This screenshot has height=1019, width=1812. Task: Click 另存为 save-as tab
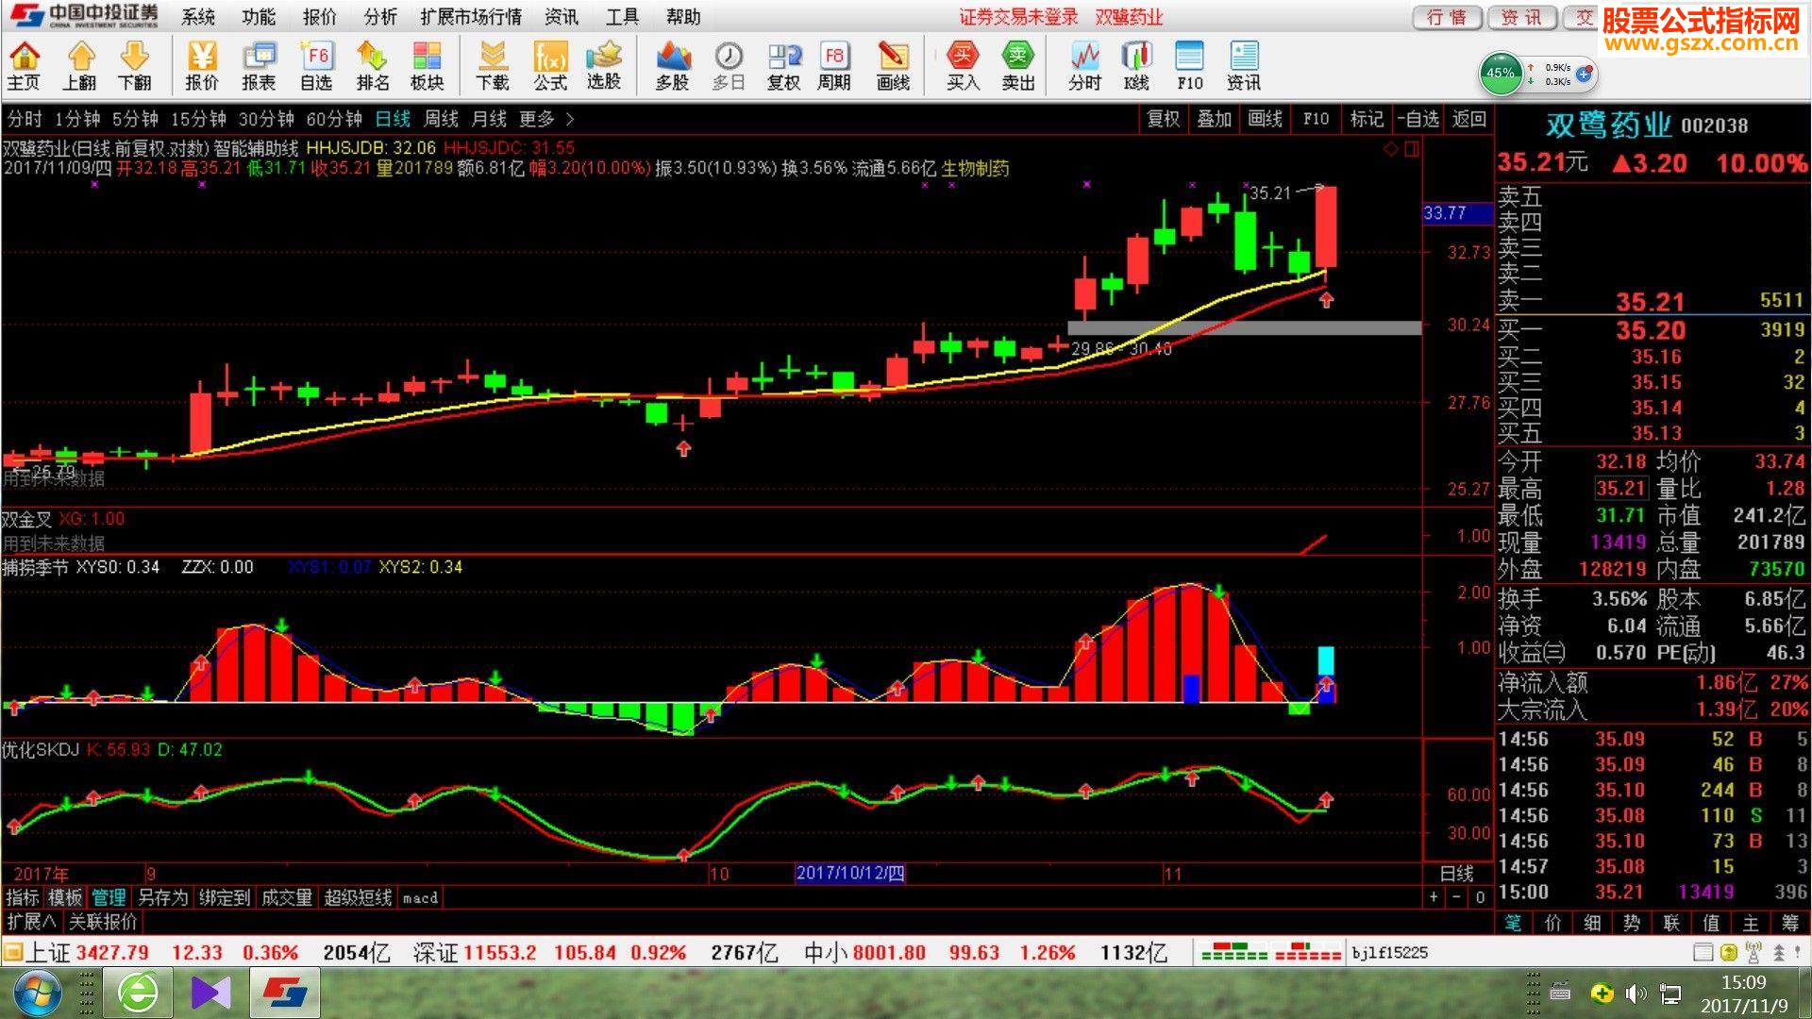point(163,897)
